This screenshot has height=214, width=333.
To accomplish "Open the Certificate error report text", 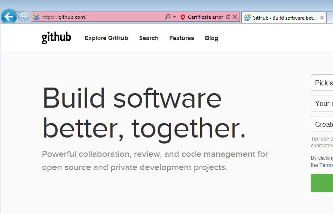I will pyautogui.click(x=205, y=17).
